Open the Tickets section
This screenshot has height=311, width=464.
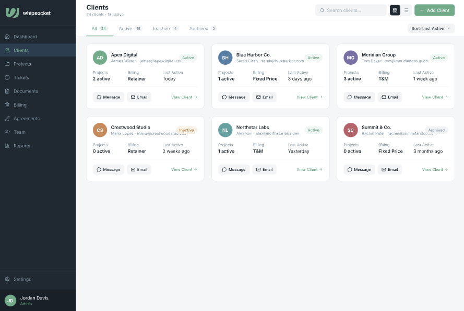pyautogui.click(x=21, y=77)
